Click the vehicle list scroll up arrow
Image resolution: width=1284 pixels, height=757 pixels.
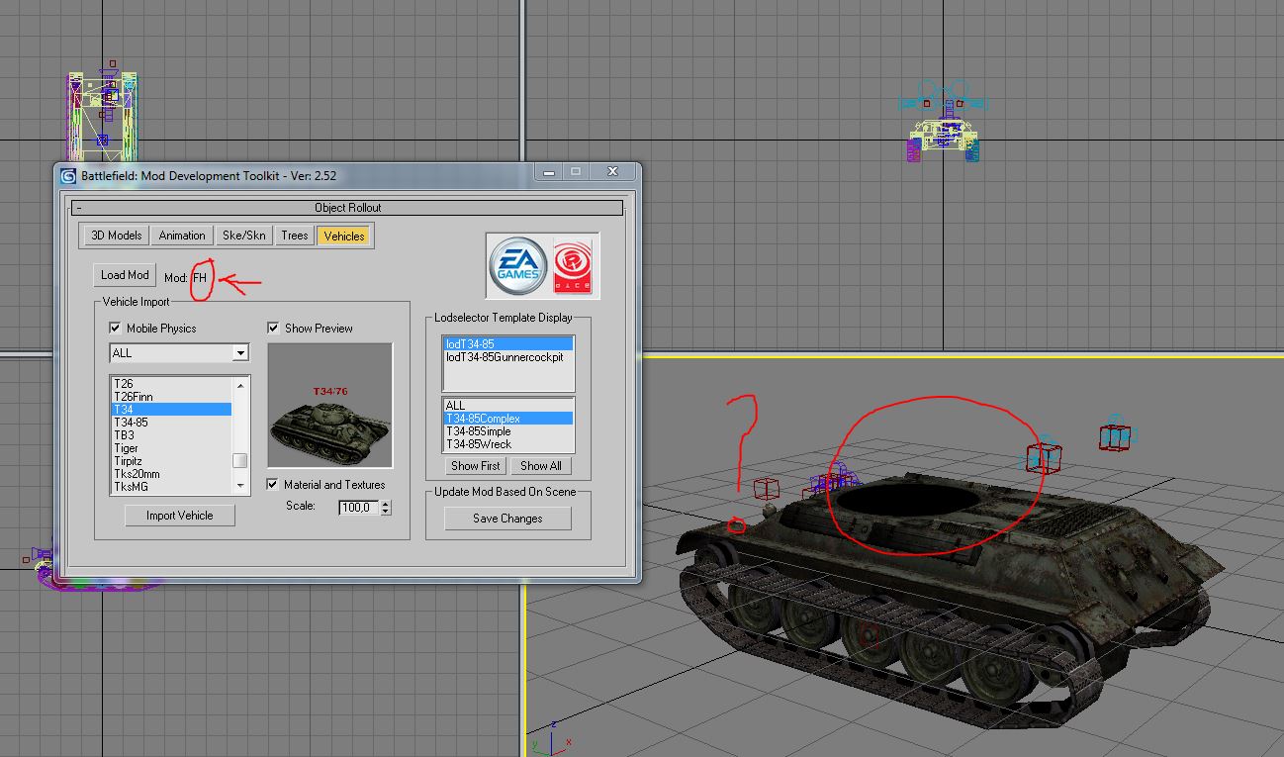239,384
